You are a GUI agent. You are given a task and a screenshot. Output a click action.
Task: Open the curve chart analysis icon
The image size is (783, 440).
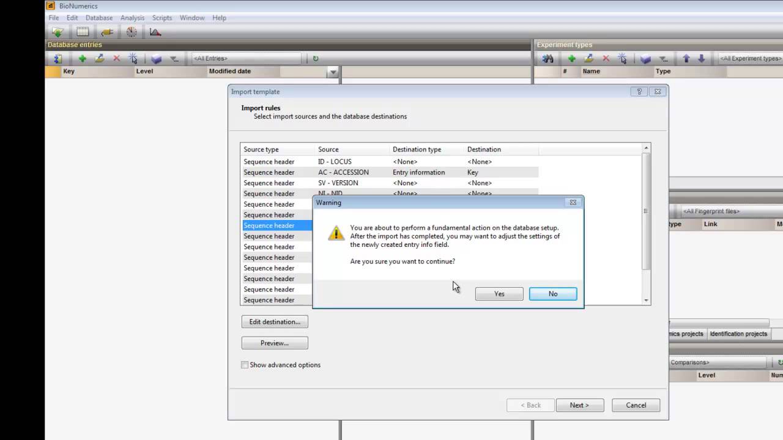click(x=155, y=32)
